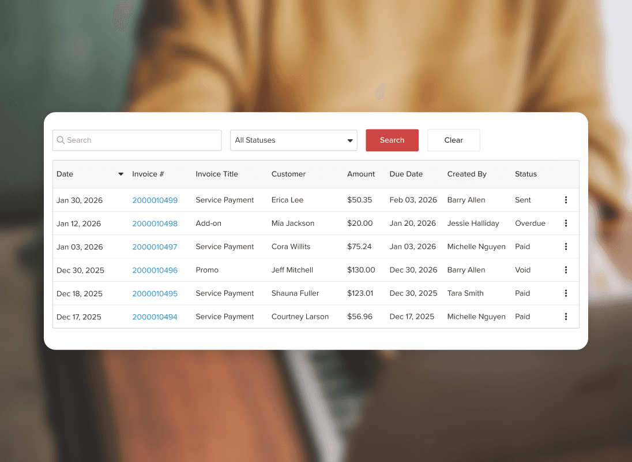Image resolution: width=632 pixels, height=462 pixels.
Task: Click the Status column header
Action: coord(525,174)
